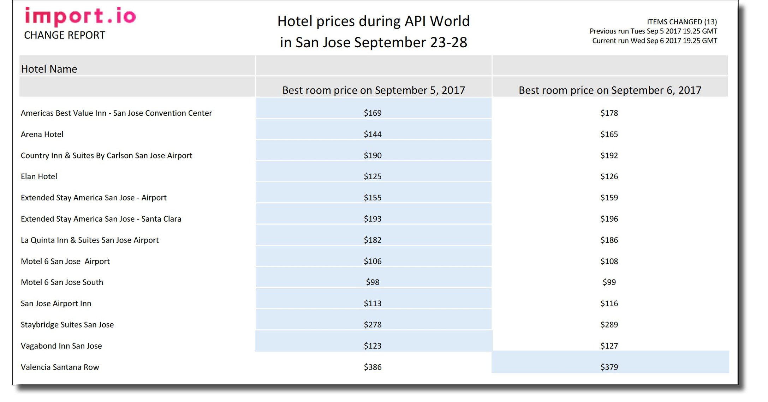Select the Vagabond Inn San Jose name
Viewport: 768px width, 402px height.
coord(61,346)
